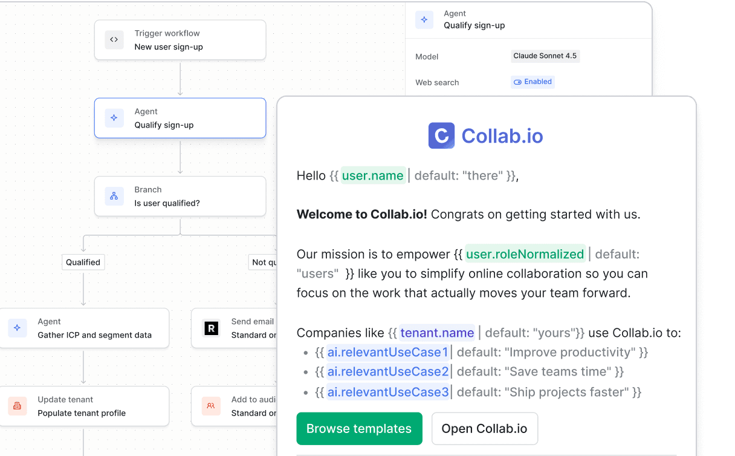
Task: Click the user.roleNormalized variable tag
Action: tap(525, 254)
